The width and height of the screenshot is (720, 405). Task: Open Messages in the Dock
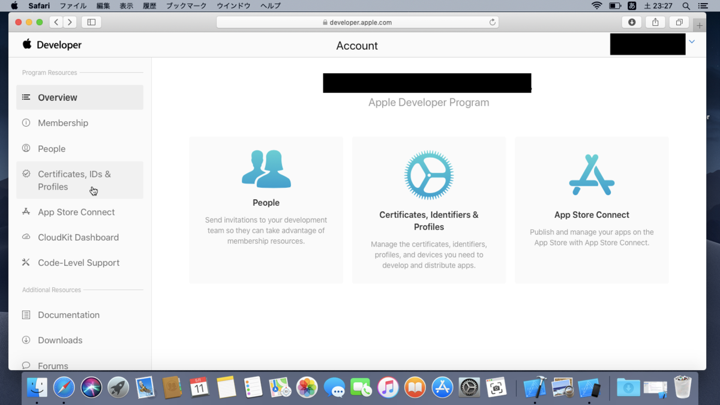[334, 388]
